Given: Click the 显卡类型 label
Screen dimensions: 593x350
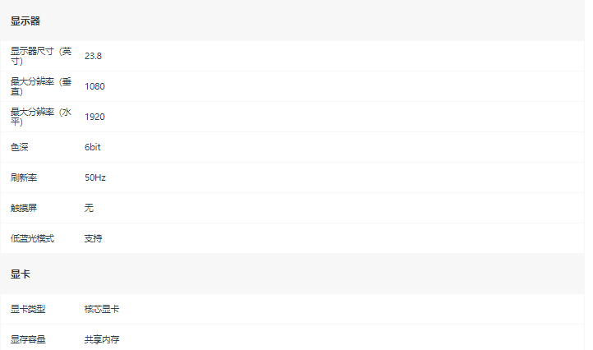Looking at the screenshot, I should pyautogui.click(x=28, y=309).
